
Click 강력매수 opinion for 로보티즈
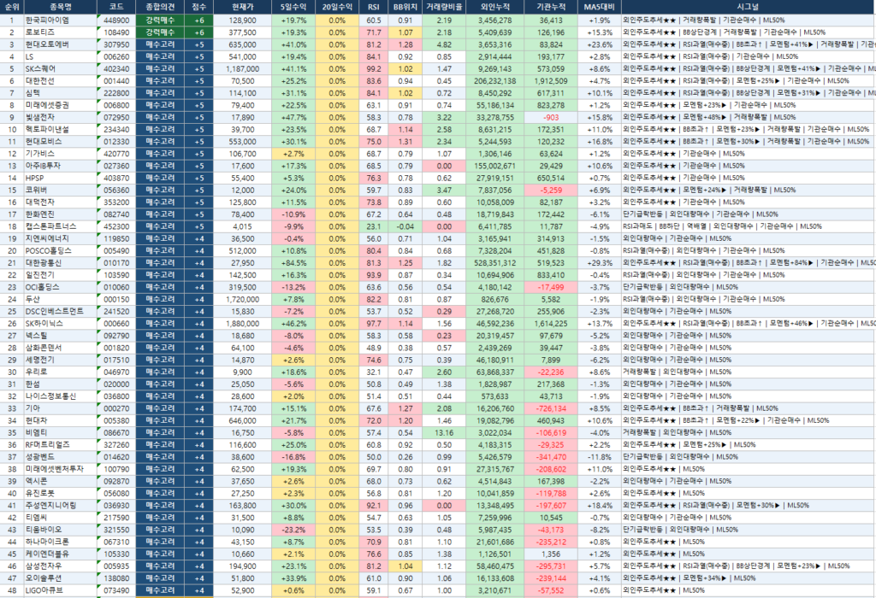(160, 32)
